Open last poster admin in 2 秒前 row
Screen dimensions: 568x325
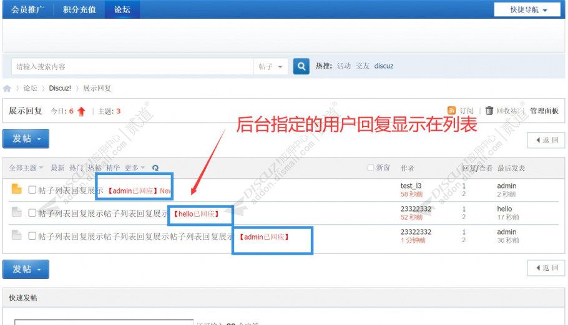point(506,186)
